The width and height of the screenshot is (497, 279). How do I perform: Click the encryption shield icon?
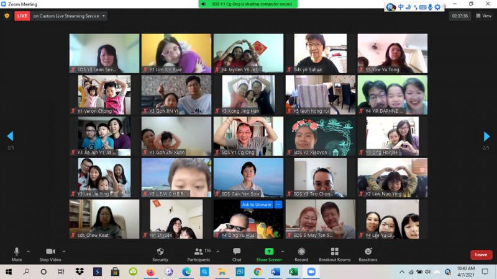tap(7, 16)
